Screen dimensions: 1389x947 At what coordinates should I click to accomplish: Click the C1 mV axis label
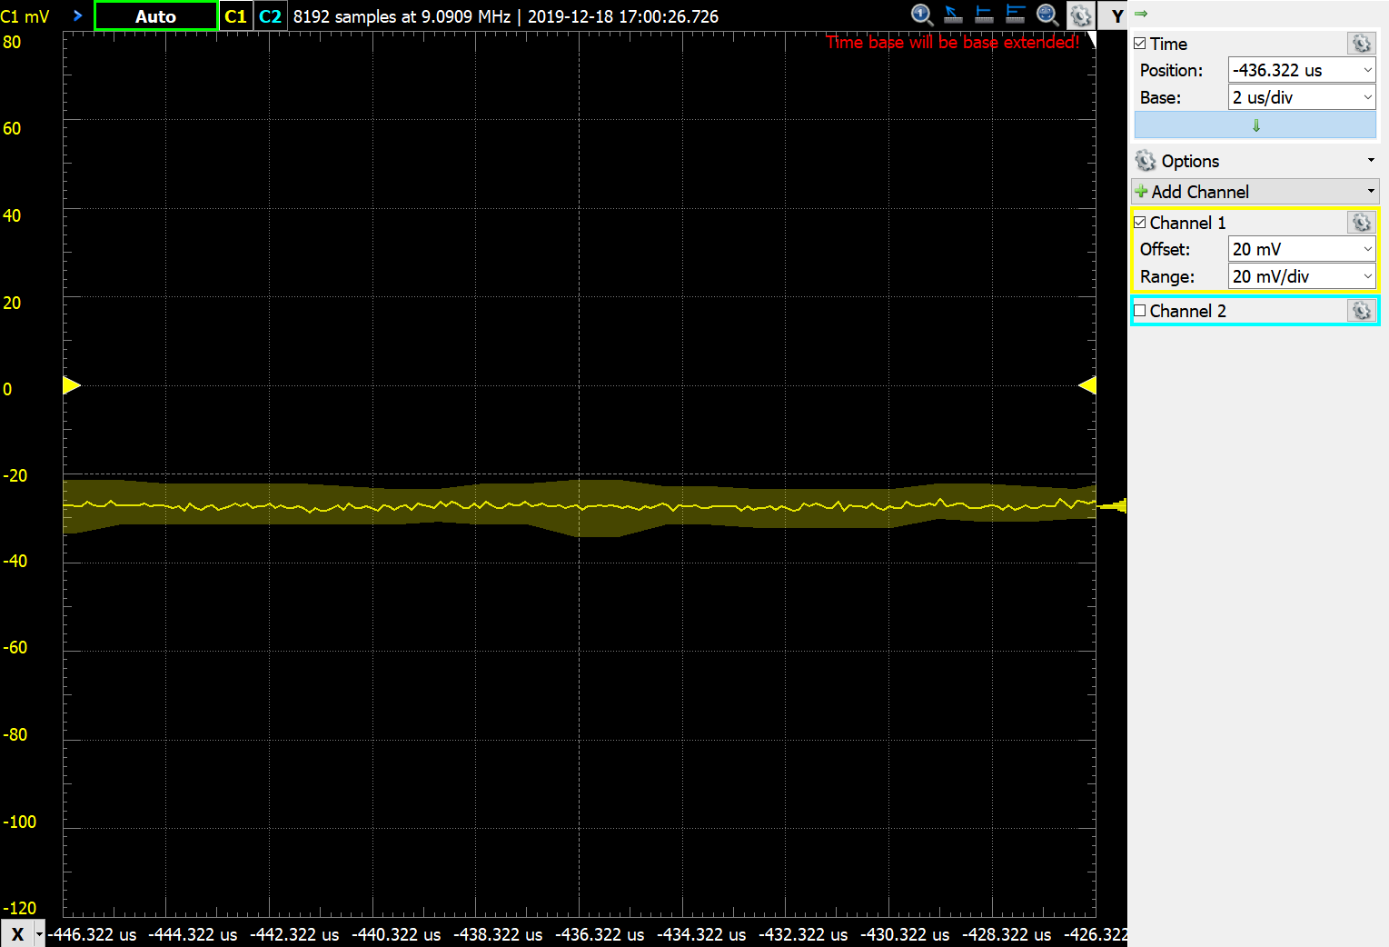point(25,16)
